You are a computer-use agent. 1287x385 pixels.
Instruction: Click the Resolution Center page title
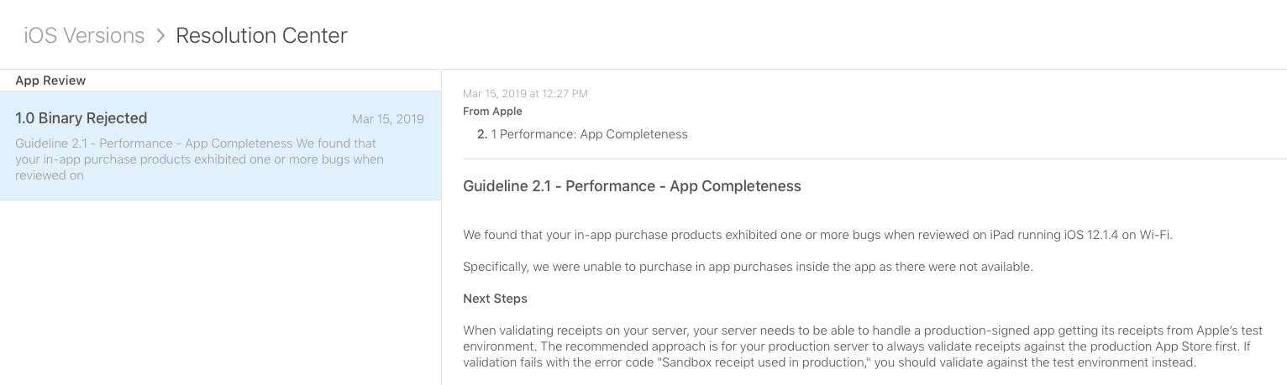point(261,35)
